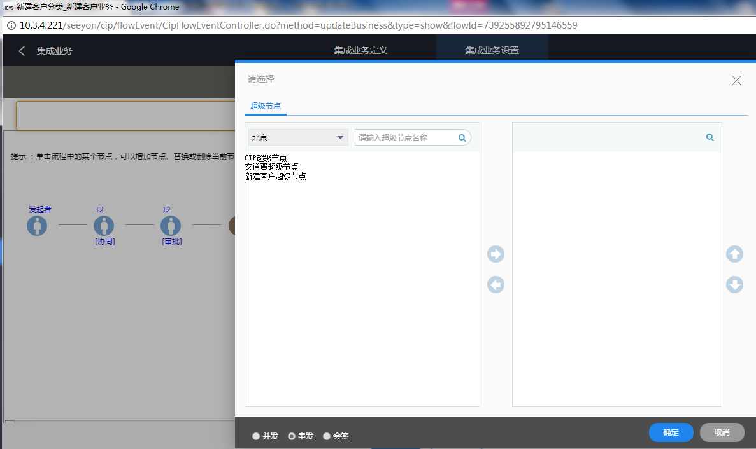The image size is (756, 449).
Task: Click the t2 [协同] node icon
Action: 104,226
